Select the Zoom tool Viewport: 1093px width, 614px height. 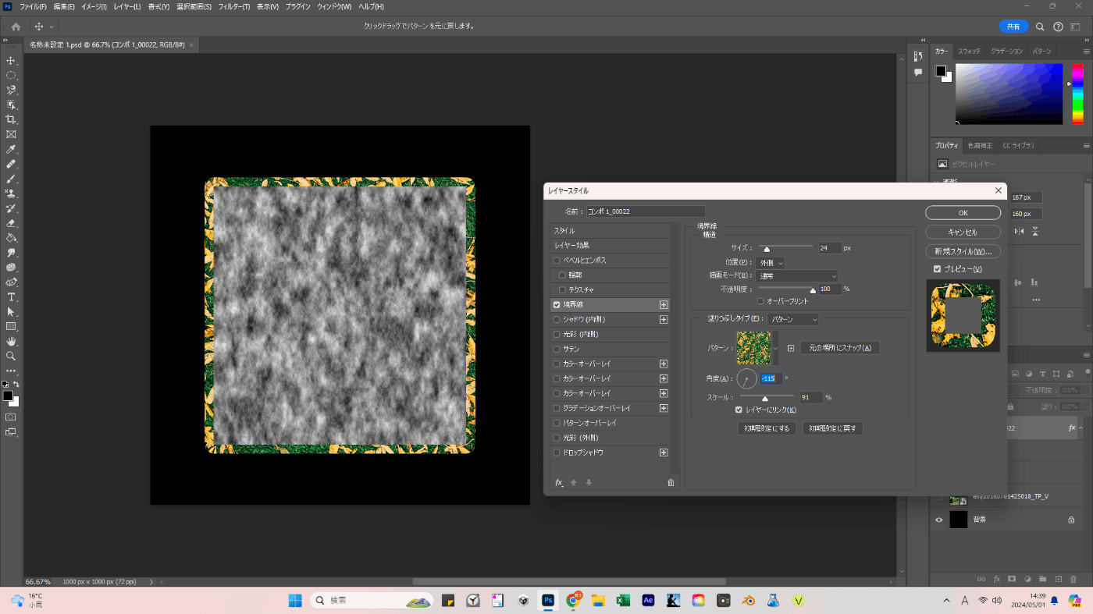tap(11, 356)
